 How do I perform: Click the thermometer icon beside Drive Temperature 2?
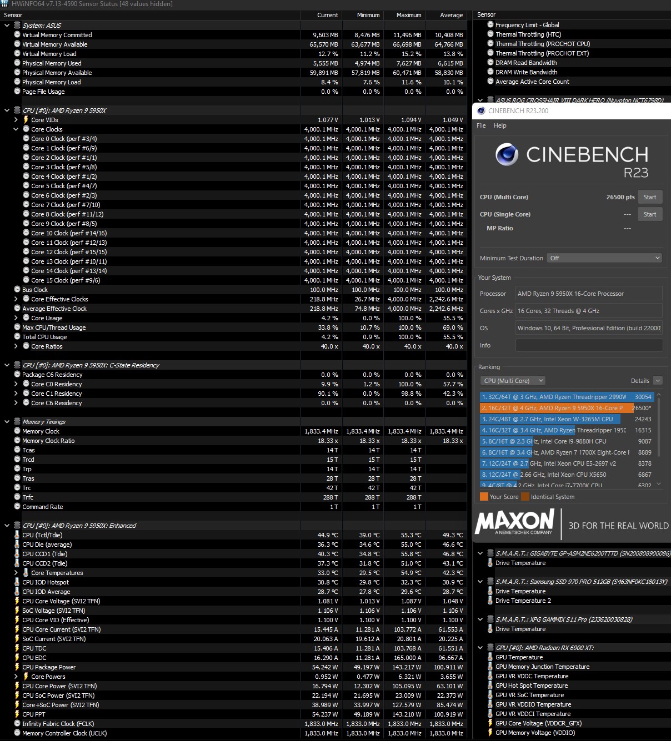(x=490, y=601)
